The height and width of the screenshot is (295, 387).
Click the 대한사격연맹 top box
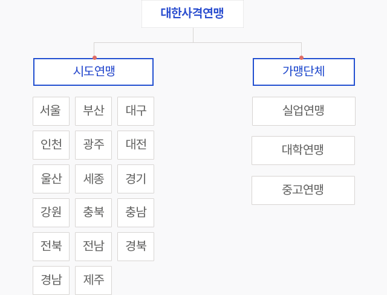192,13
